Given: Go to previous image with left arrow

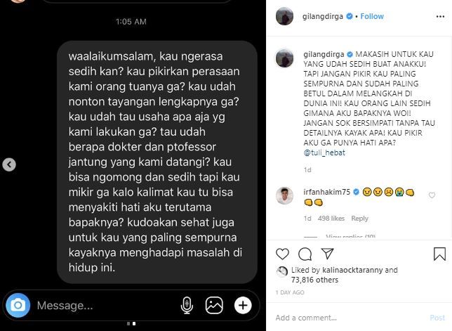Looking at the screenshot, I should coord(9,164).
